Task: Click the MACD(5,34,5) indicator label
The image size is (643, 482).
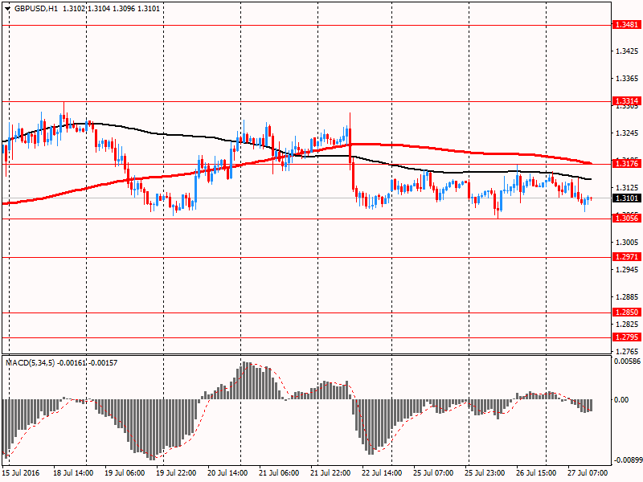Action: pos(30,363)
